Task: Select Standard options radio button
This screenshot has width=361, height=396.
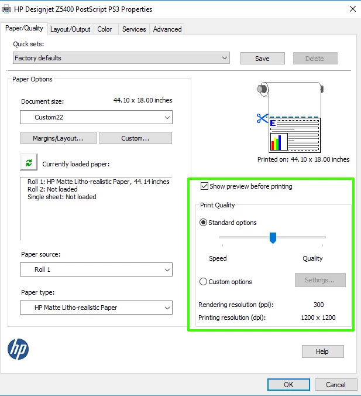Action: (203, 223)
